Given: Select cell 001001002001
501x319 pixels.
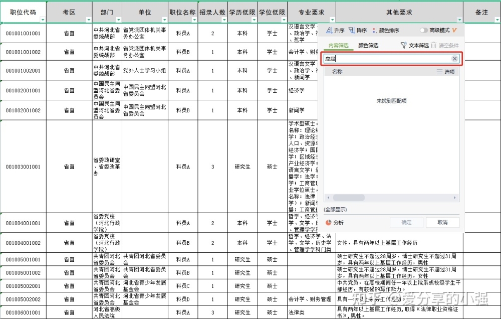Looking at the screenshot, I should point(24,70).
